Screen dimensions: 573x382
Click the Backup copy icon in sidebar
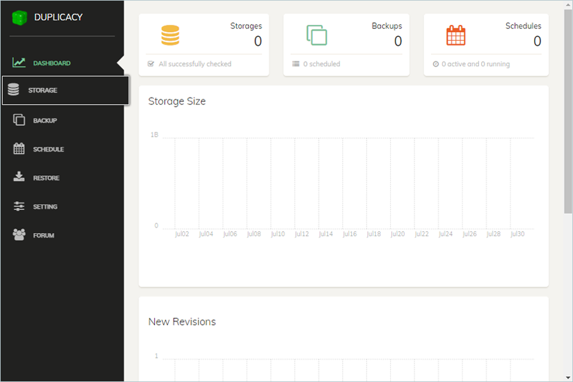tap(19, 120)
